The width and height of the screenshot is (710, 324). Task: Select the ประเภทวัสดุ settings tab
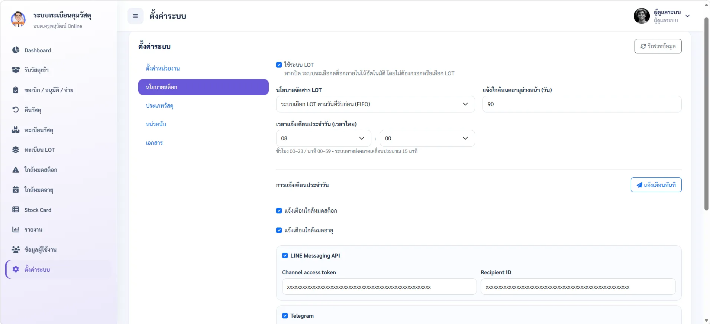point(203,105)
